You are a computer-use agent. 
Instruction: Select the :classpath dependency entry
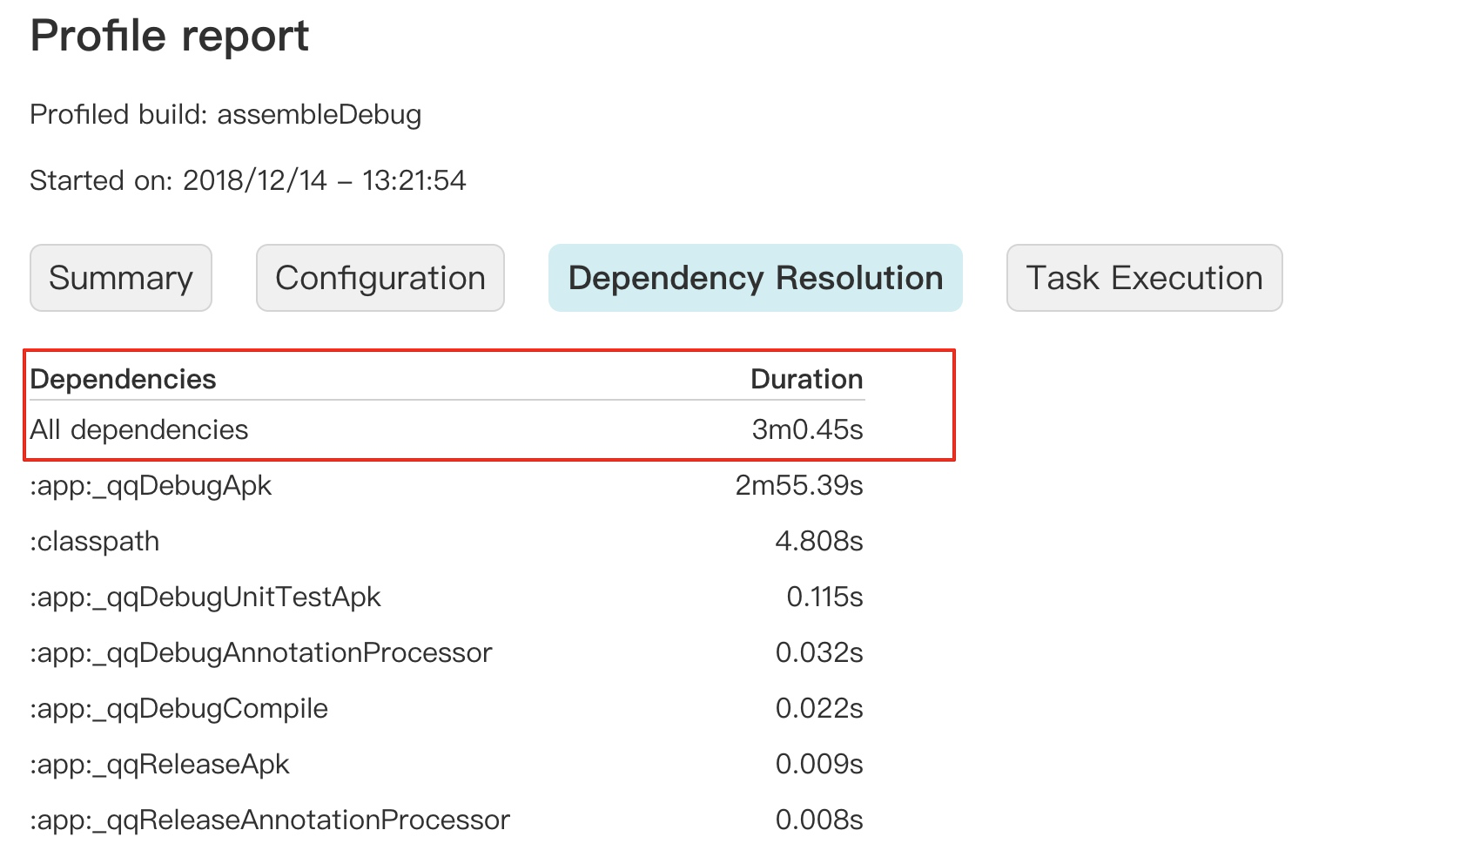95,541
